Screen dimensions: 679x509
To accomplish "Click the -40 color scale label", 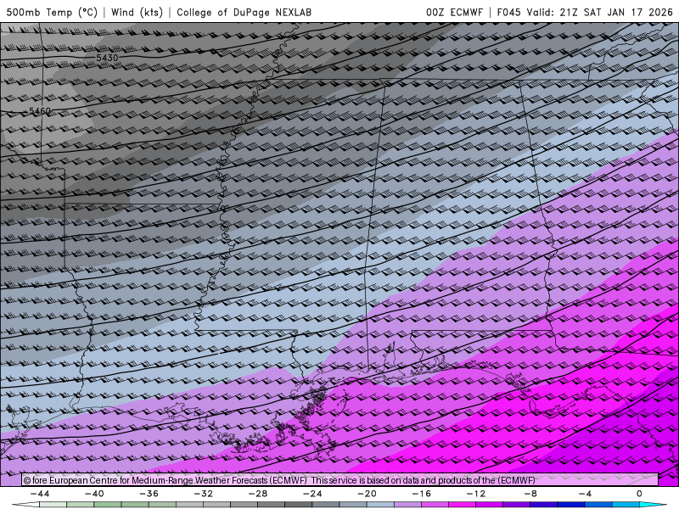I will tap(94, 494).
